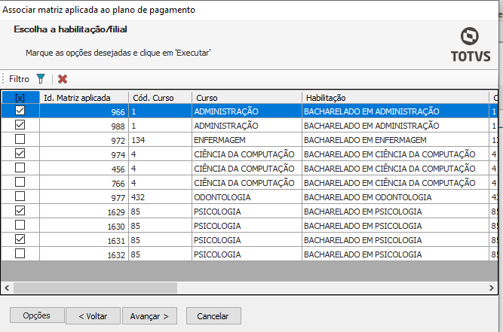The height and width of the screenshot is (332, 503).
Task: Click the Cód. Curso column header
Action: (x=159, y=98)
